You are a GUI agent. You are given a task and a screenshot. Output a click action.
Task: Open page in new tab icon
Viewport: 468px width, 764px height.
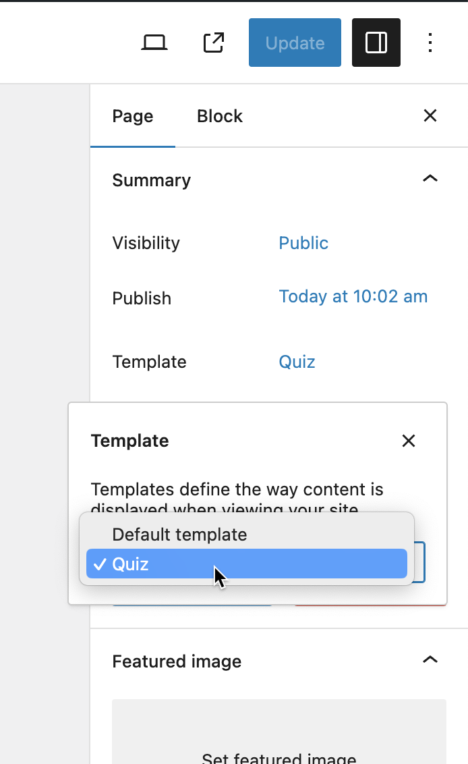[214, 43]
